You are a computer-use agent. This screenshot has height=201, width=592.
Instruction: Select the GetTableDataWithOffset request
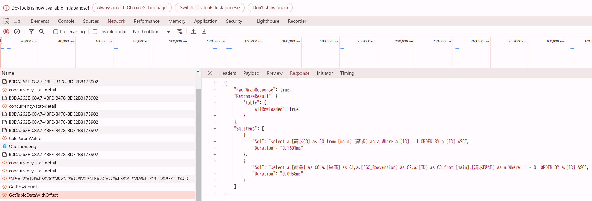click(97, 195)
